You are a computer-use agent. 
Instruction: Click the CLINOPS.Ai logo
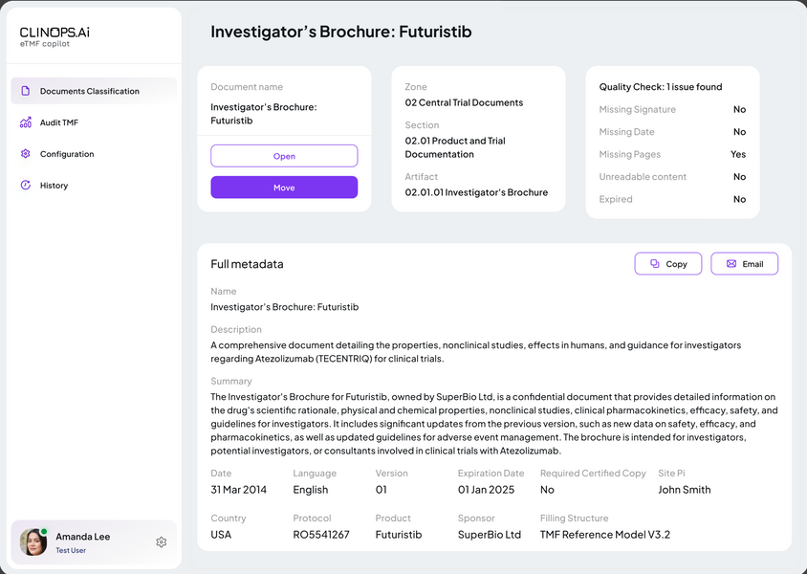[55, 36]
